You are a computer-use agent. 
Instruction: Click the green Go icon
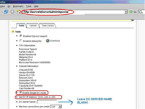tap(131, 12)
